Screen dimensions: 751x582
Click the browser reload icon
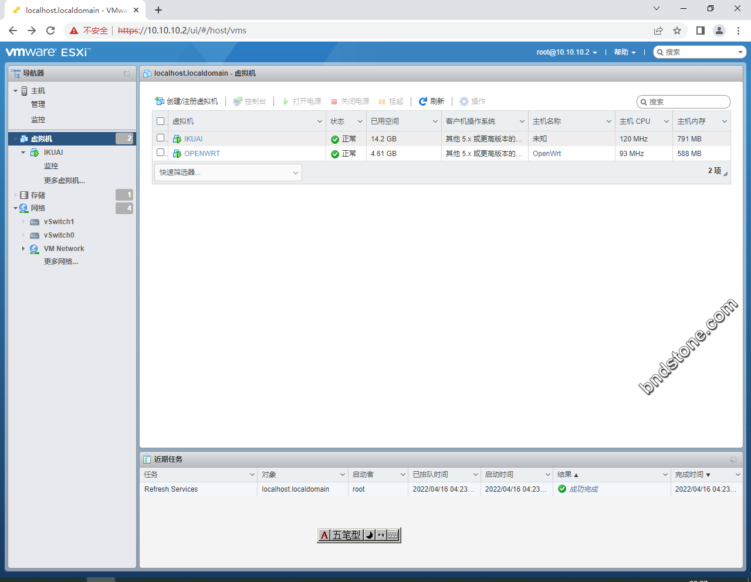tap(50, 31)
